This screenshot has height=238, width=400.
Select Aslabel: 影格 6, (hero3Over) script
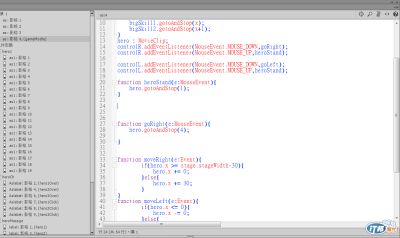[x=33, y=195]
